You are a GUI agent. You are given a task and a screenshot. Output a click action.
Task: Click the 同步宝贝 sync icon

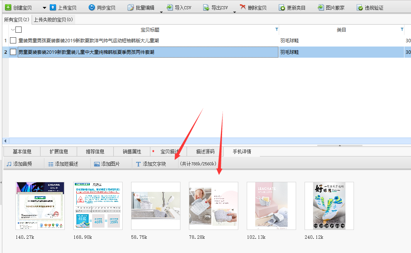click(x=91, y=7)
